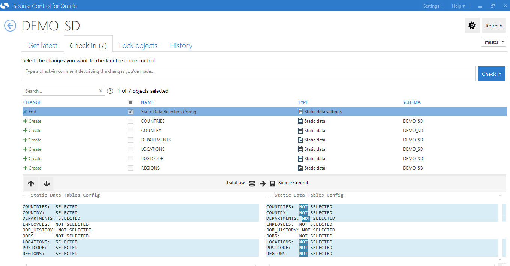This screenshot has height=266, width=510.
Task: Switch to the Get latest tab
Action: pos(43,45)
